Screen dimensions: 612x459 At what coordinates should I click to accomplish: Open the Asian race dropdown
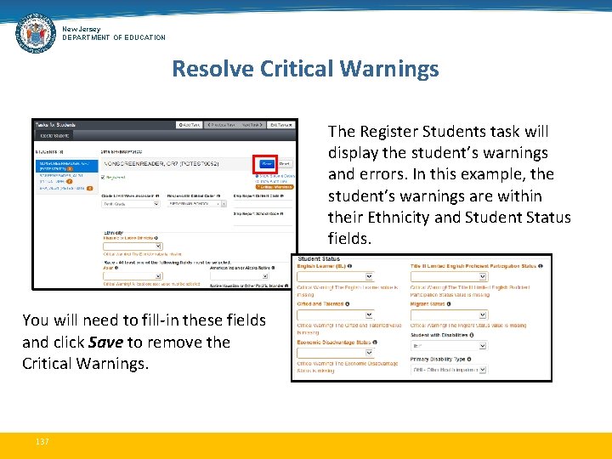click(133, 276)
